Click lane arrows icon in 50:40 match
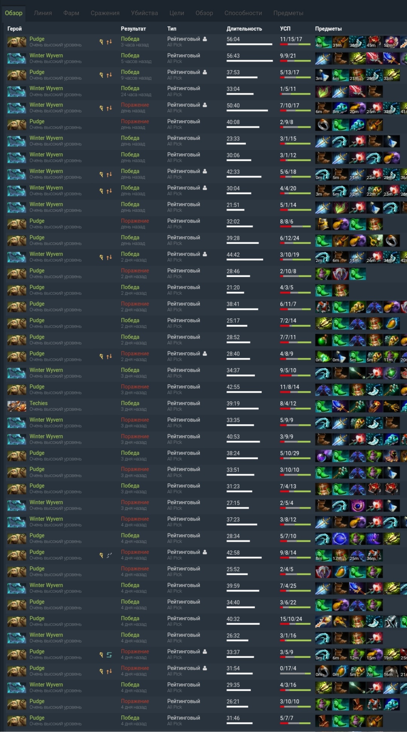407x732 pixels. coord(109,108)
